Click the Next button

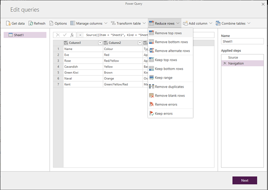point(244,180)
